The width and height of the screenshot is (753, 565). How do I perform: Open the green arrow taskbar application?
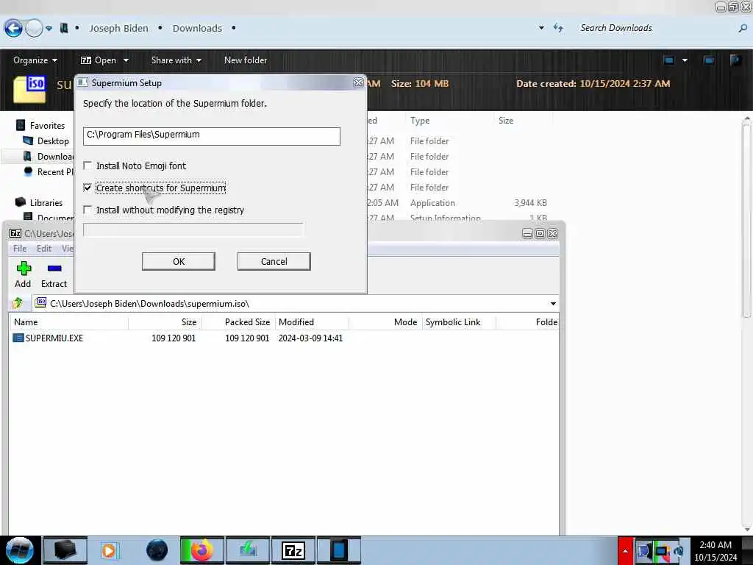pyautogui.click(x=248, y=550)
